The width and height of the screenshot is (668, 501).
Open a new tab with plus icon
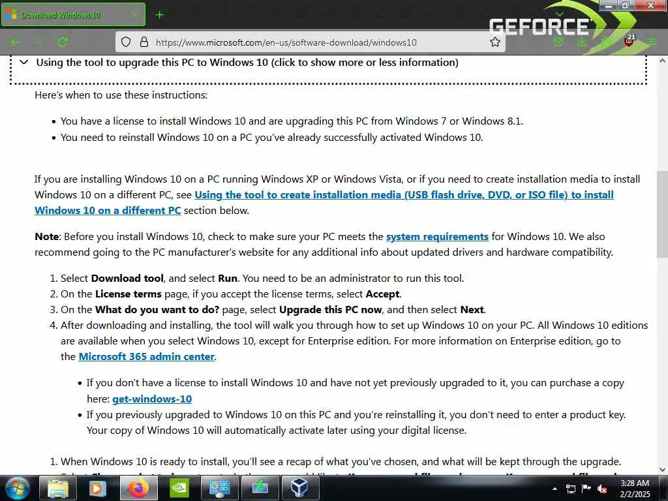point(159,15)
